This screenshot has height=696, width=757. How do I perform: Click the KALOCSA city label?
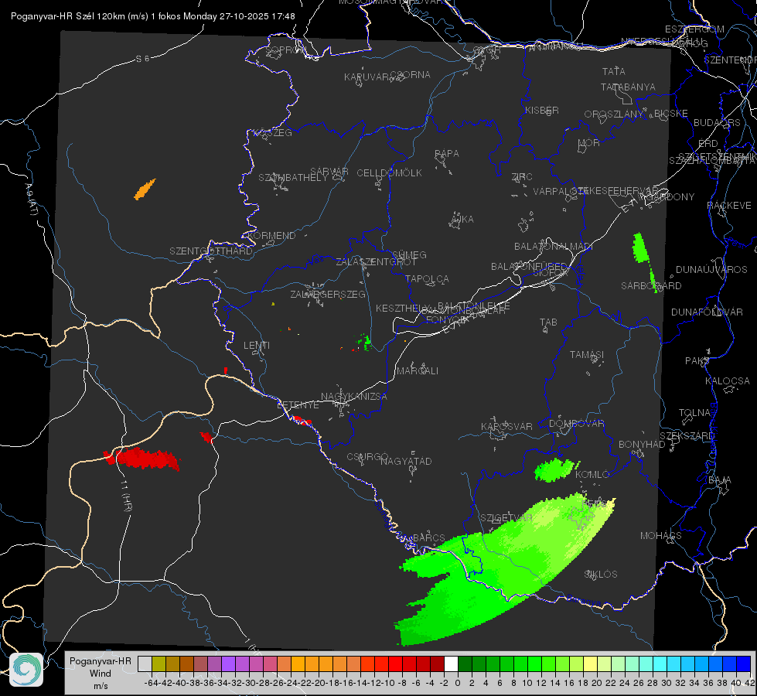click(728, 381)
